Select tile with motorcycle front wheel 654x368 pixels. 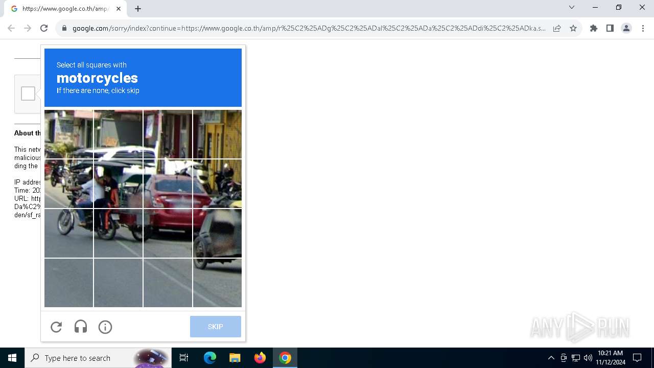tap(68, 233)
